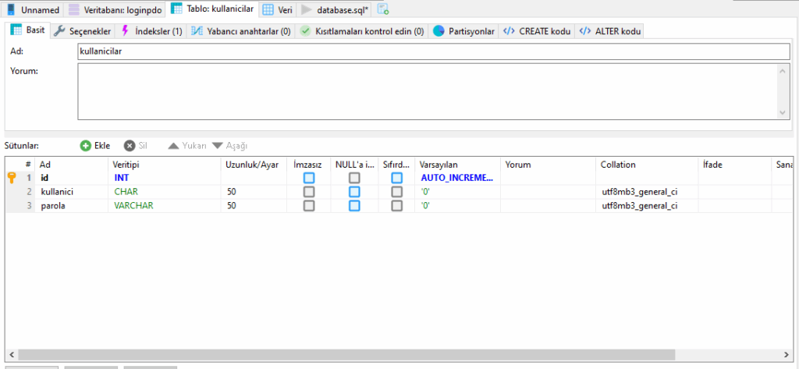Click the Yukarı move up arrow
This screenshot has height=369, width=799.
173,146
